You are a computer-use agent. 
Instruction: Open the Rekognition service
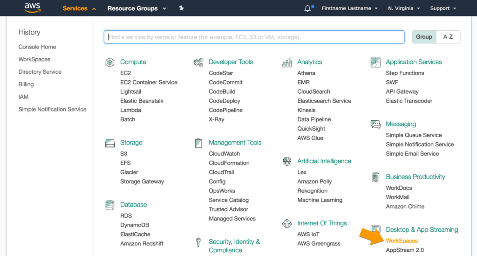coord(312,191)
